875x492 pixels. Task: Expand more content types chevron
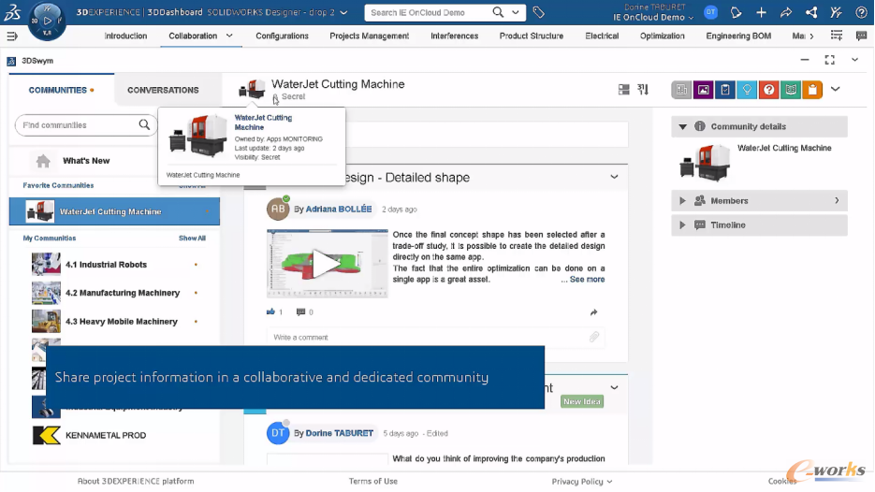[x=836, y=89]
